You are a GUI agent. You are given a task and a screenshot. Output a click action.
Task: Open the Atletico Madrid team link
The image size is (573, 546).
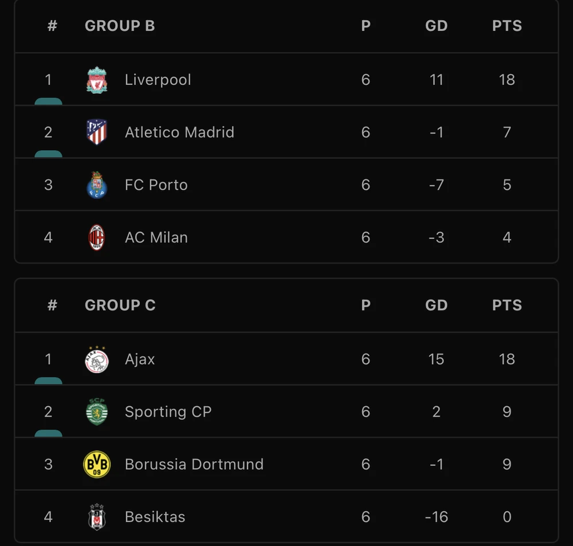click(179, 132)
